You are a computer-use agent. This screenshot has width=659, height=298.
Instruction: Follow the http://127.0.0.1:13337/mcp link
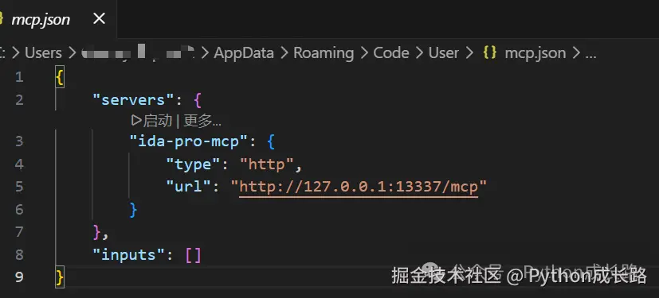coord(359,187)
